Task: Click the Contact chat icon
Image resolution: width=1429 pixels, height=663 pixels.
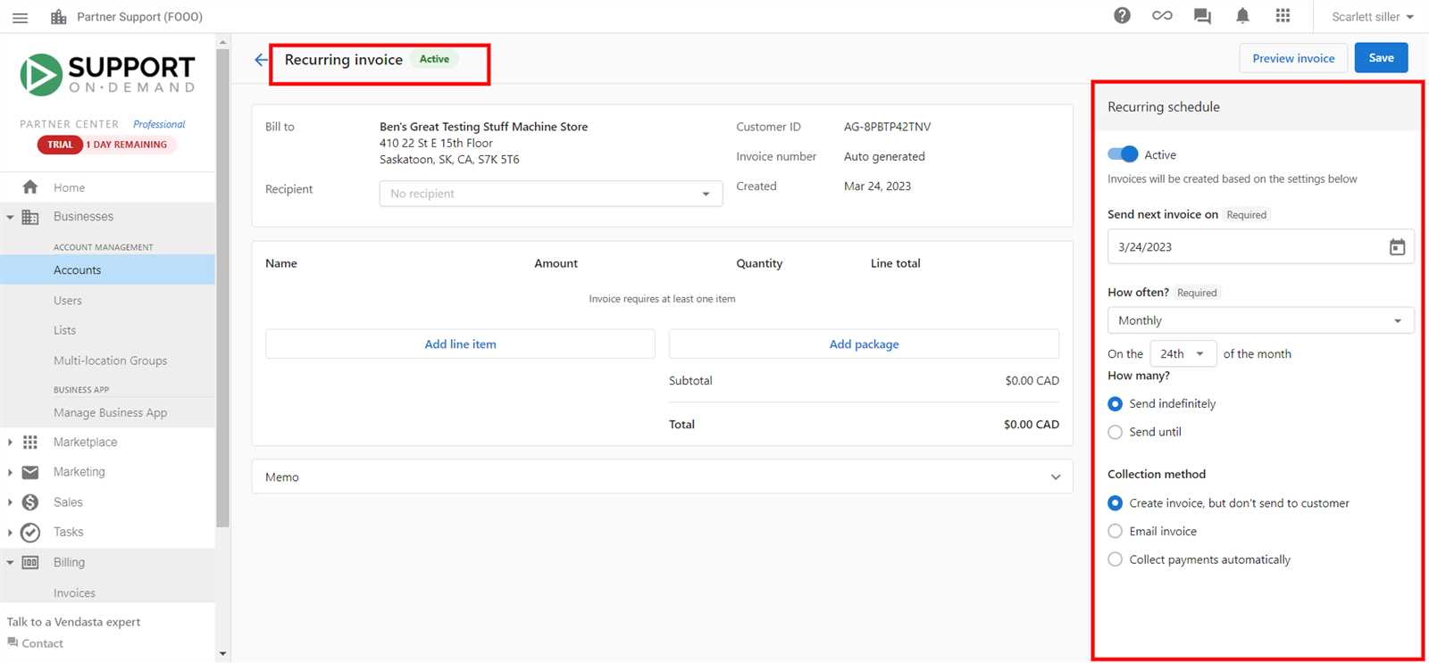Action: [x=13, y=642]
